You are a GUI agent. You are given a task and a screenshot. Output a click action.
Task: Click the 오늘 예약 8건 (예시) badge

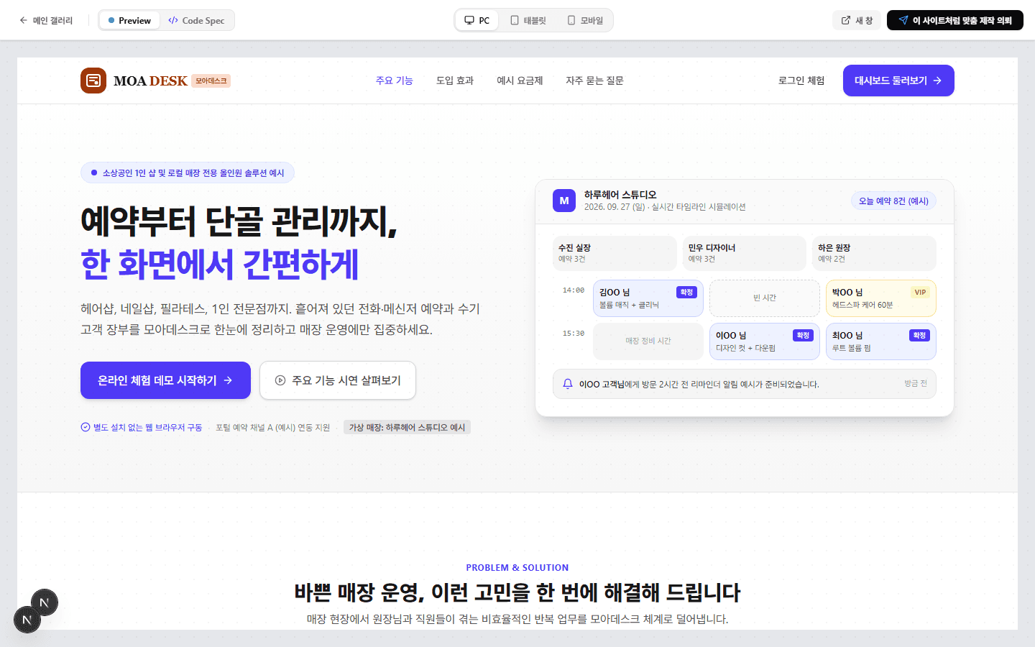pos(893,201)
